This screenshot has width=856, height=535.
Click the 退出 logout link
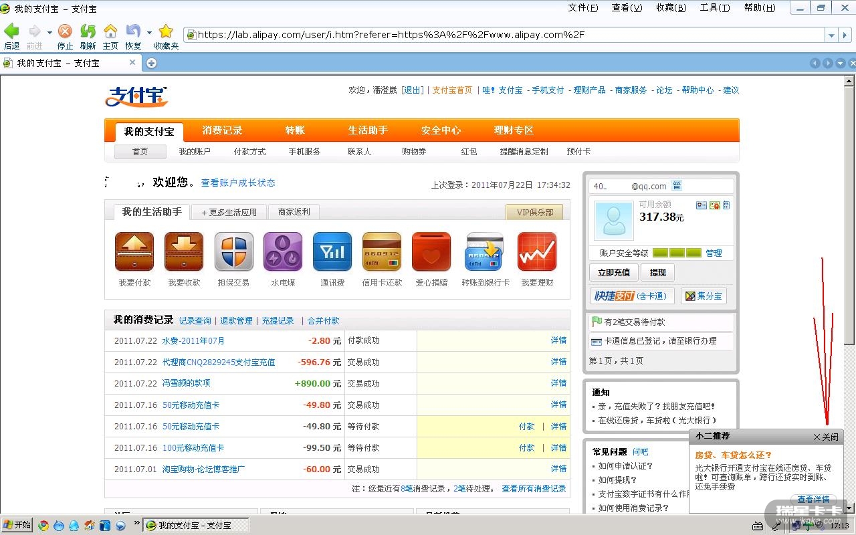[x=413, y=90]
